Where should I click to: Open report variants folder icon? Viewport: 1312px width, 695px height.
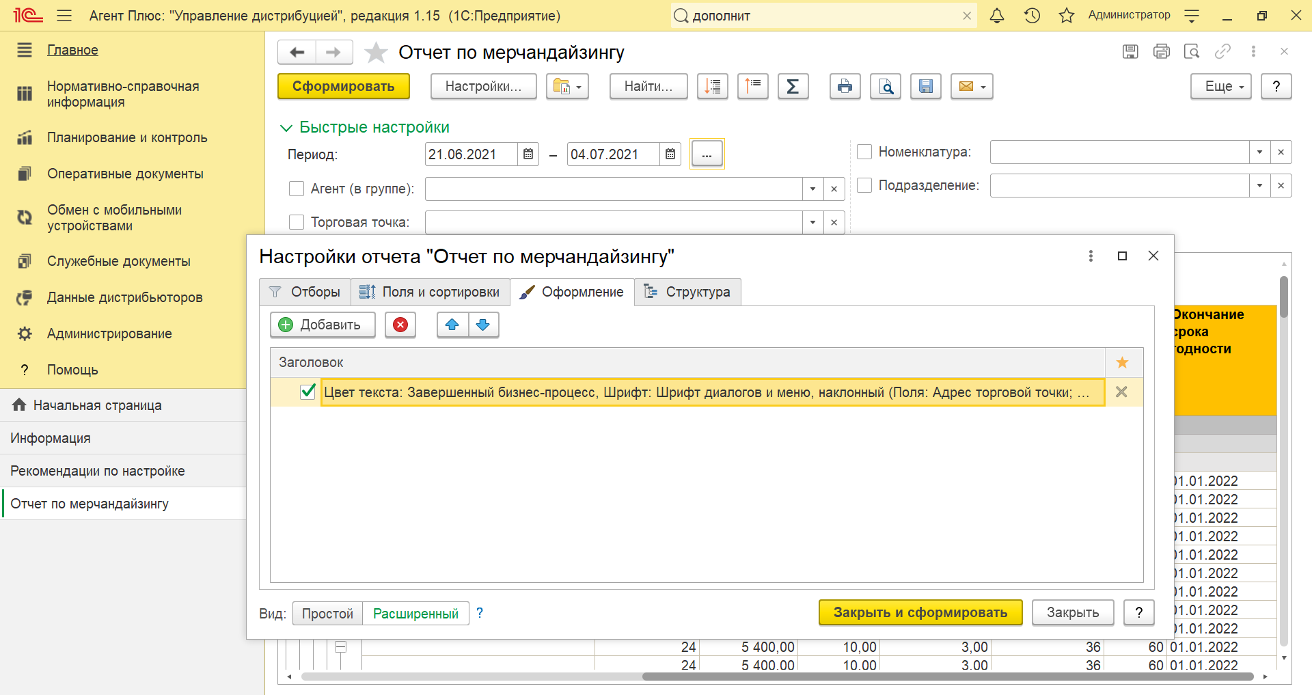tap(567, 86)
